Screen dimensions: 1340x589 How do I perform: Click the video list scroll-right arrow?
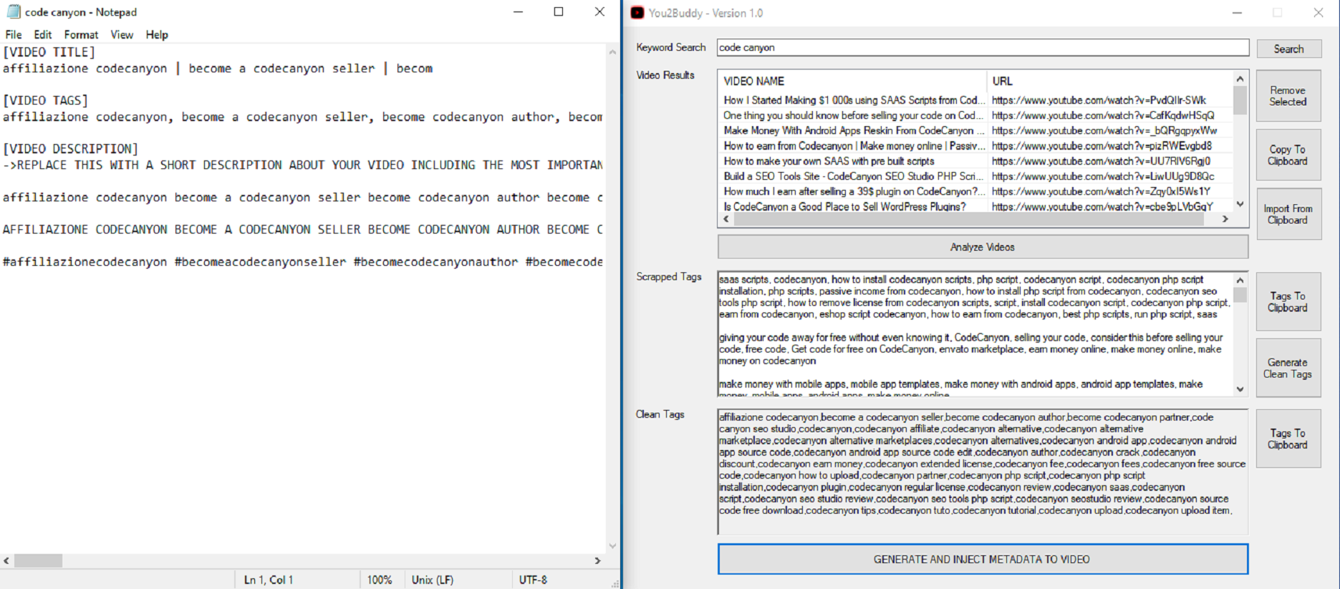(x=1225, y=219)
